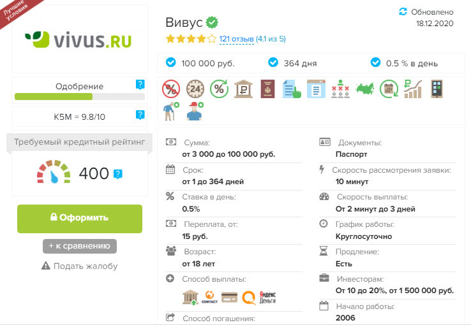Screen dimensions: 471x325
Task: Click the bank building with ruble icon
Action: (243, 89)
